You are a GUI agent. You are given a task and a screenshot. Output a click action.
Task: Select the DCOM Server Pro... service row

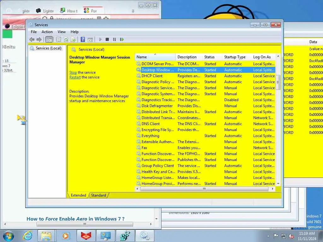coord(205,64)
